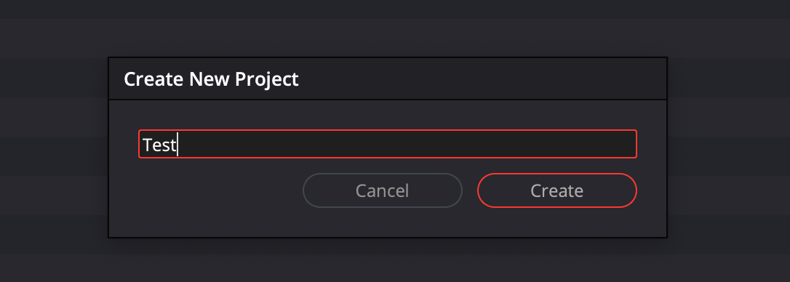The height and width of the screenshot is (282, 790).
Task: Hit Create to make the Test project
Action: pos(556,190)
